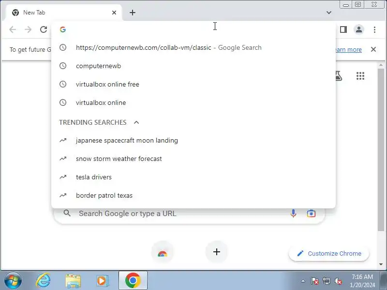Viewport: 387px width, 290px height.
Task: Open Customize Chrome button
Action: [329, 253]
